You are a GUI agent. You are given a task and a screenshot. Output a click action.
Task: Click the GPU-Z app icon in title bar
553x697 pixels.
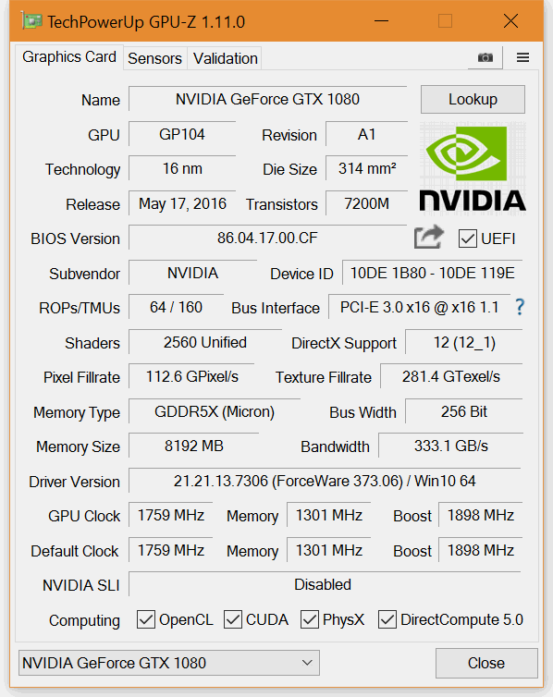pyautogui.click(x=31, y=21)
